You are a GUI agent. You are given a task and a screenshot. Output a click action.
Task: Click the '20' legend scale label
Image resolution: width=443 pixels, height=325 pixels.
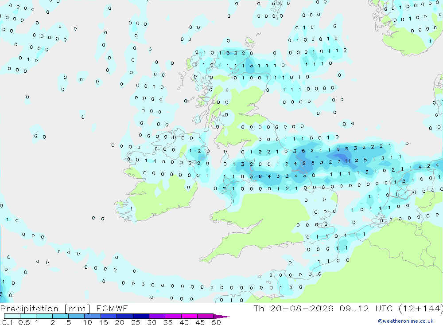(120, 322)
